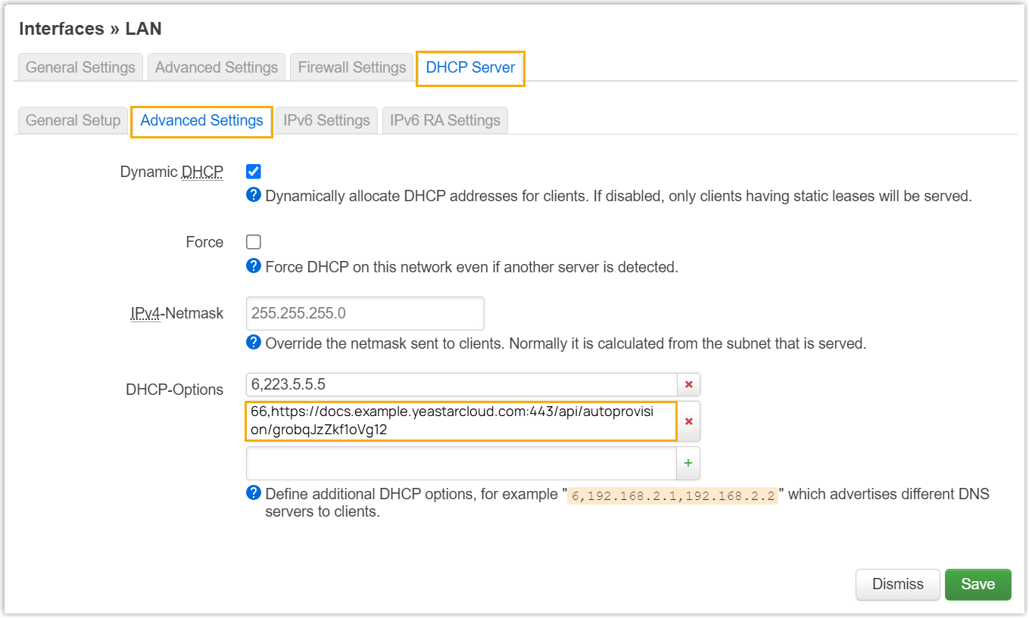Open the General Settings tab
Screen dimensions: 1029x618
(80, 67)
